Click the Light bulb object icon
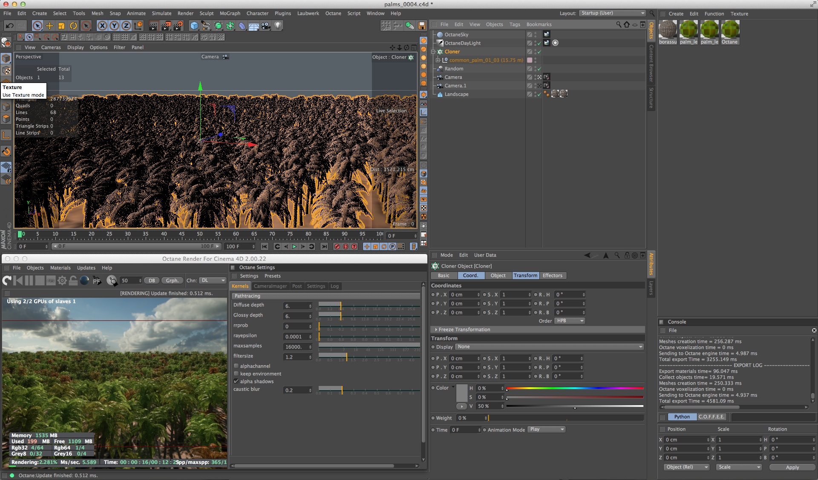Image resolution: width=818 pixels, height=480 pixels. click(x=278, y=26)
